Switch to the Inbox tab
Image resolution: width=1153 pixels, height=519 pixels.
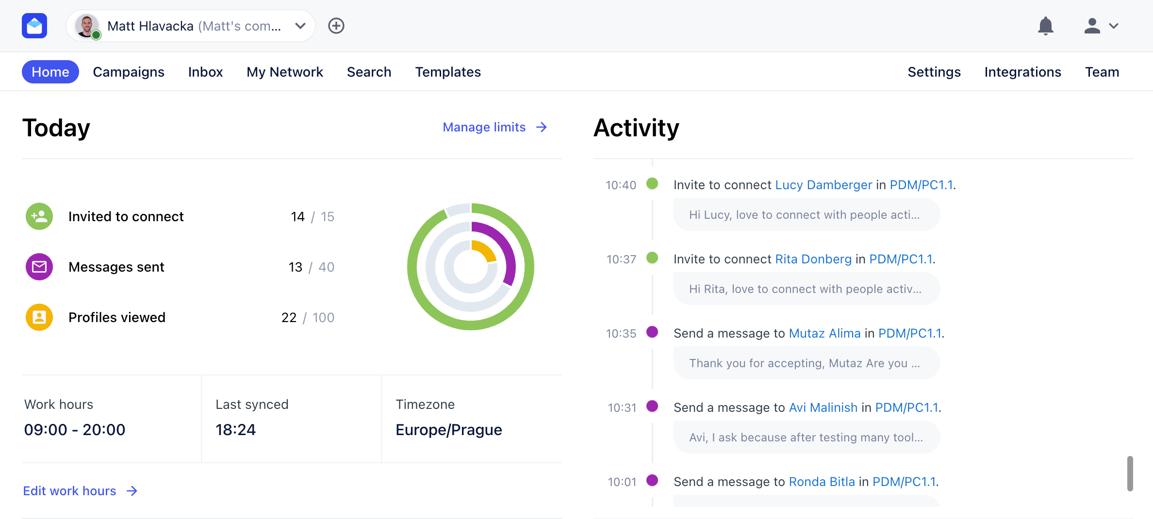(205, 72)
